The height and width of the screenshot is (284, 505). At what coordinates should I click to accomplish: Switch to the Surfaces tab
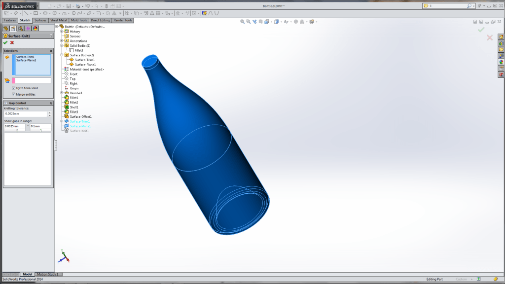click(x=40, y=20)
